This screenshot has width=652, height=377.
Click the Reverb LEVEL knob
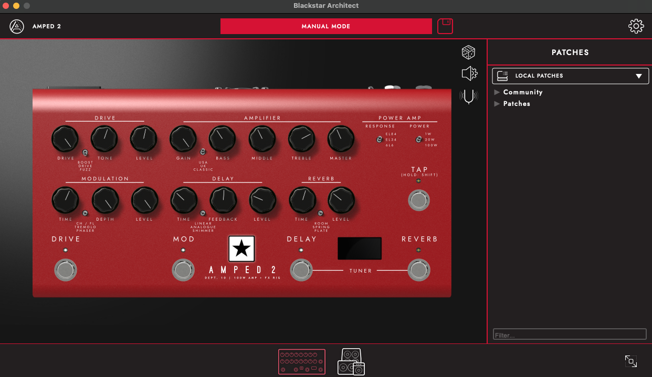[341, 200]
